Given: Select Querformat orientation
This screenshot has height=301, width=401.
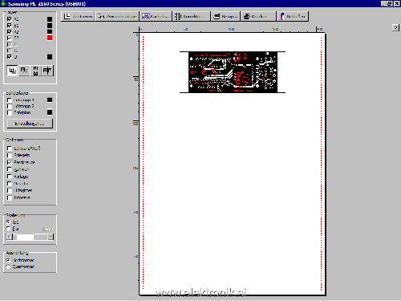Looking at the screenshot, I should 9,266.
